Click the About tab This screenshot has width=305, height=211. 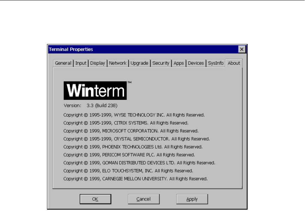click(x=234, y=63)
